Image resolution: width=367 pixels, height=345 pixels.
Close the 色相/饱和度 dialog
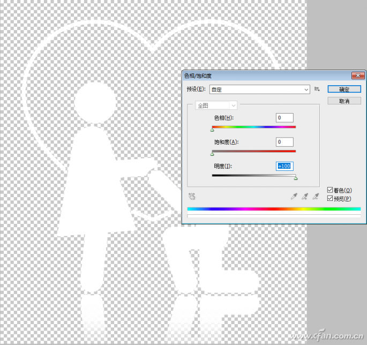coord(358,76)
